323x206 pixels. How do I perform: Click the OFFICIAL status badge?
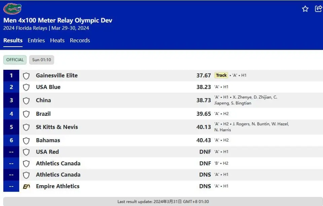coord(15,60)
